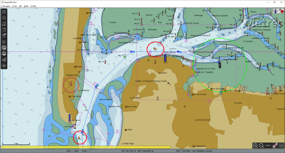Open the Naviguer menu
The image size is (285, 153).
tap(6, 6)
